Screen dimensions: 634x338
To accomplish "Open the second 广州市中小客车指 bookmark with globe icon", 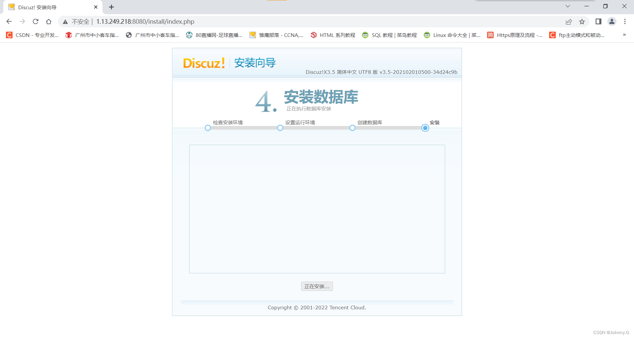I will coord(153,35).
